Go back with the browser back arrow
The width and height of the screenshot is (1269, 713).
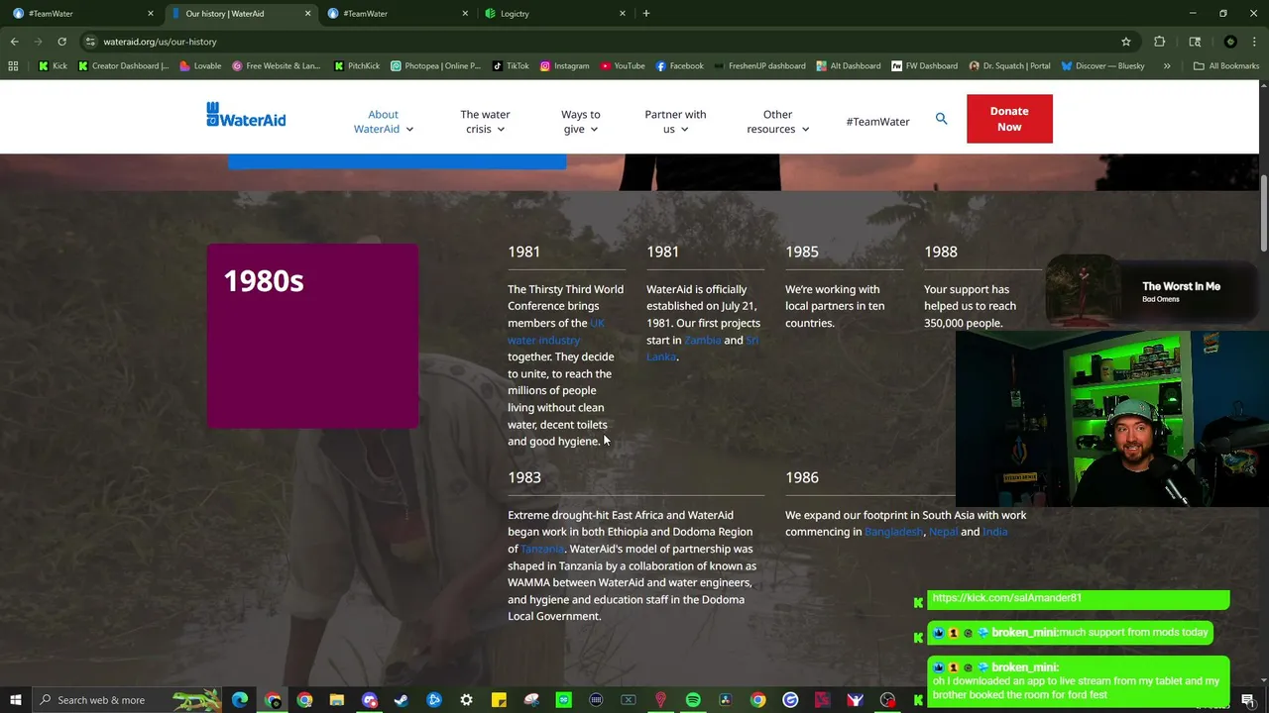pyautogui.click(x=14, y=42)
